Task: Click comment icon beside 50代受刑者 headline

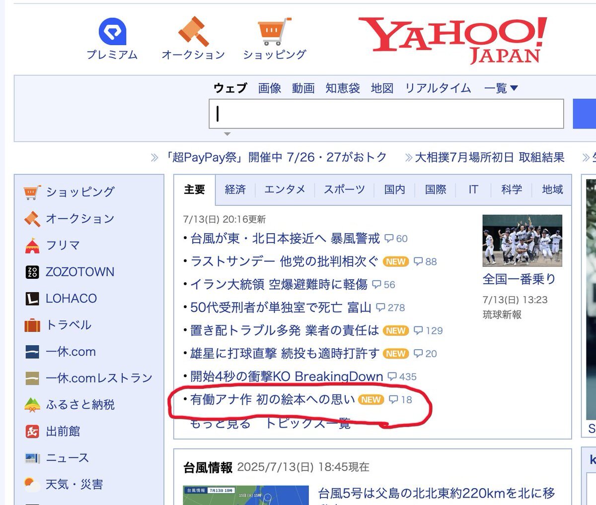Action: pyautogui.click(x=380, y=308)
